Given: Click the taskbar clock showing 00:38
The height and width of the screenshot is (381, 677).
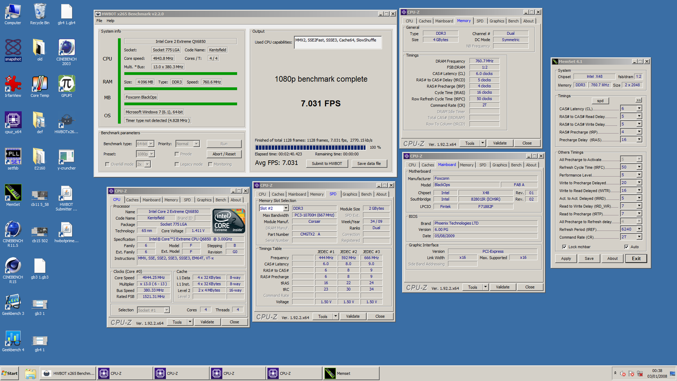Looking at the screenshot, I should point(657,374).
